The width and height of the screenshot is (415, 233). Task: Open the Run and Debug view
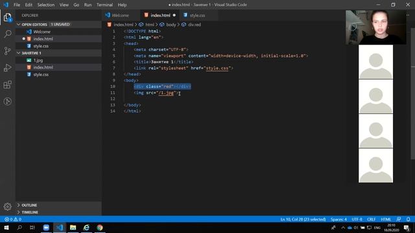7,67
